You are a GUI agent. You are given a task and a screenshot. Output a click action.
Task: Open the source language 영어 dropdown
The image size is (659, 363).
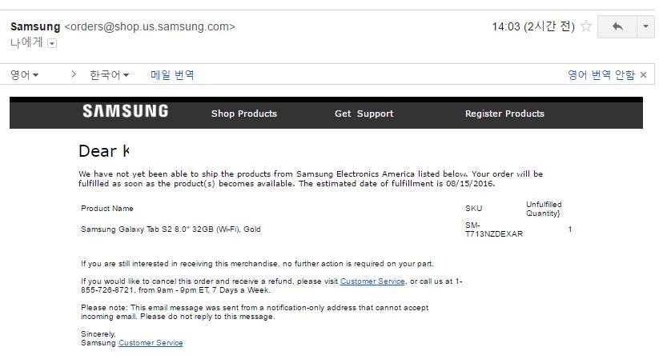point(24,74)
